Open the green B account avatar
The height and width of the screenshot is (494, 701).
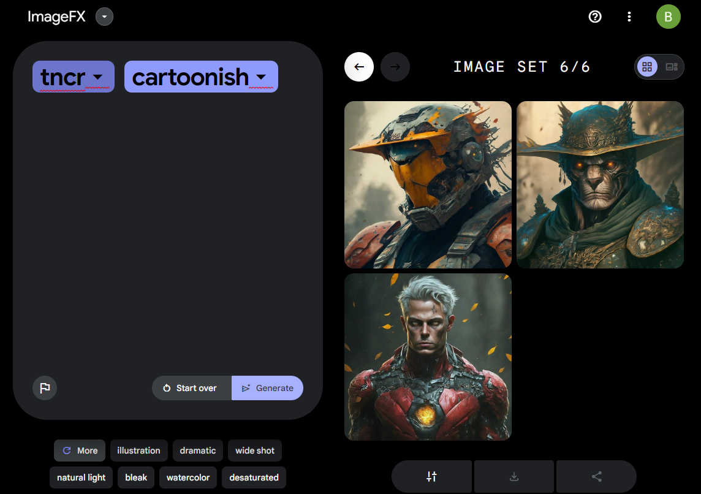click(668, 17)
